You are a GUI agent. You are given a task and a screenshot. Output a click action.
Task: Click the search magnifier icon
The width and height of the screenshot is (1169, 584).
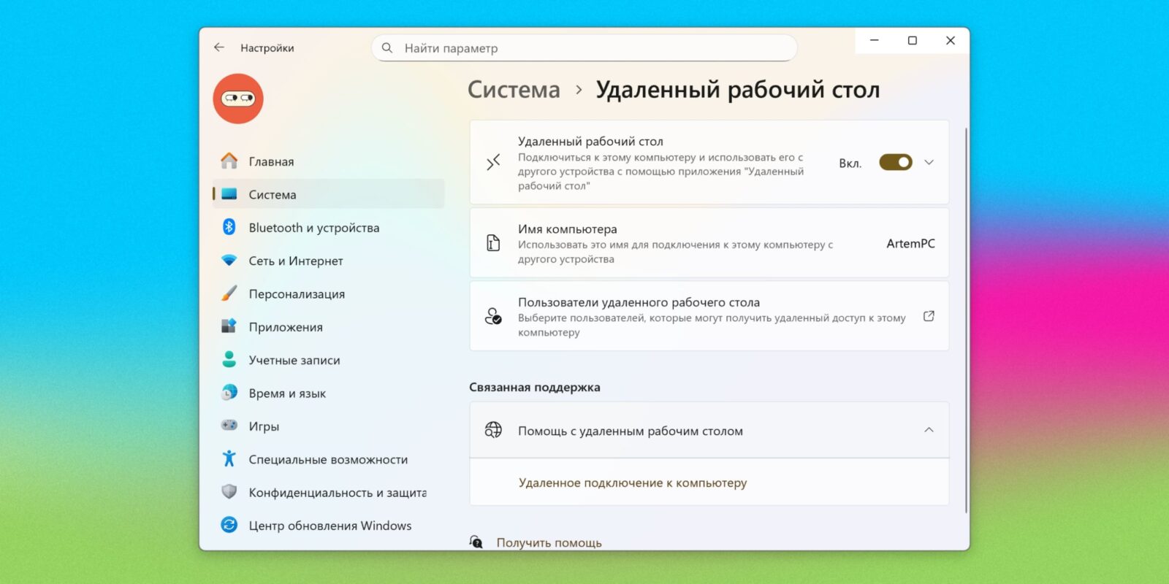point(387,48)
